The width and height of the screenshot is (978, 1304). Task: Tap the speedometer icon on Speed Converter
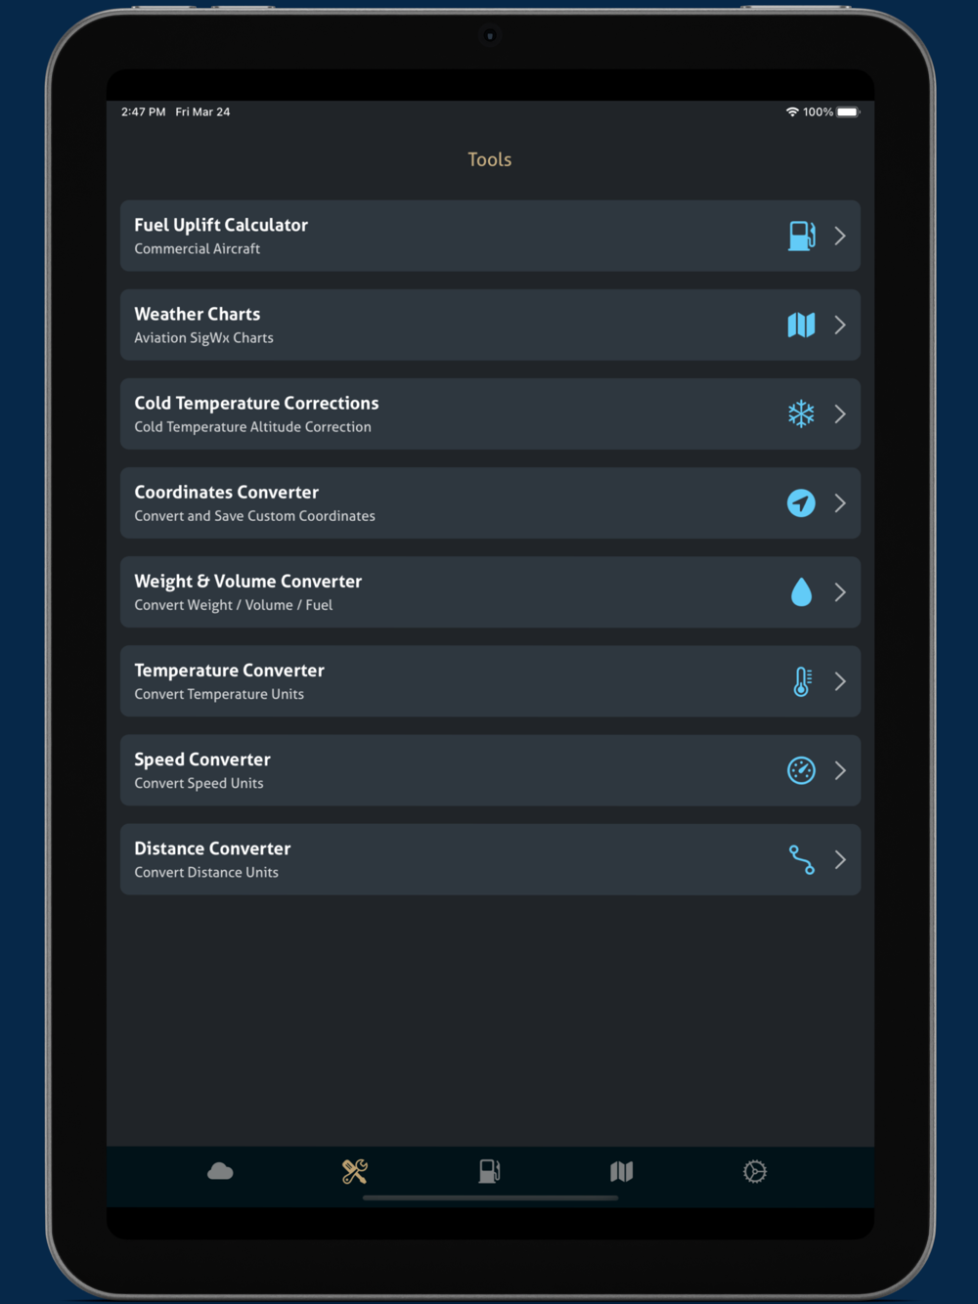(801, 770)
